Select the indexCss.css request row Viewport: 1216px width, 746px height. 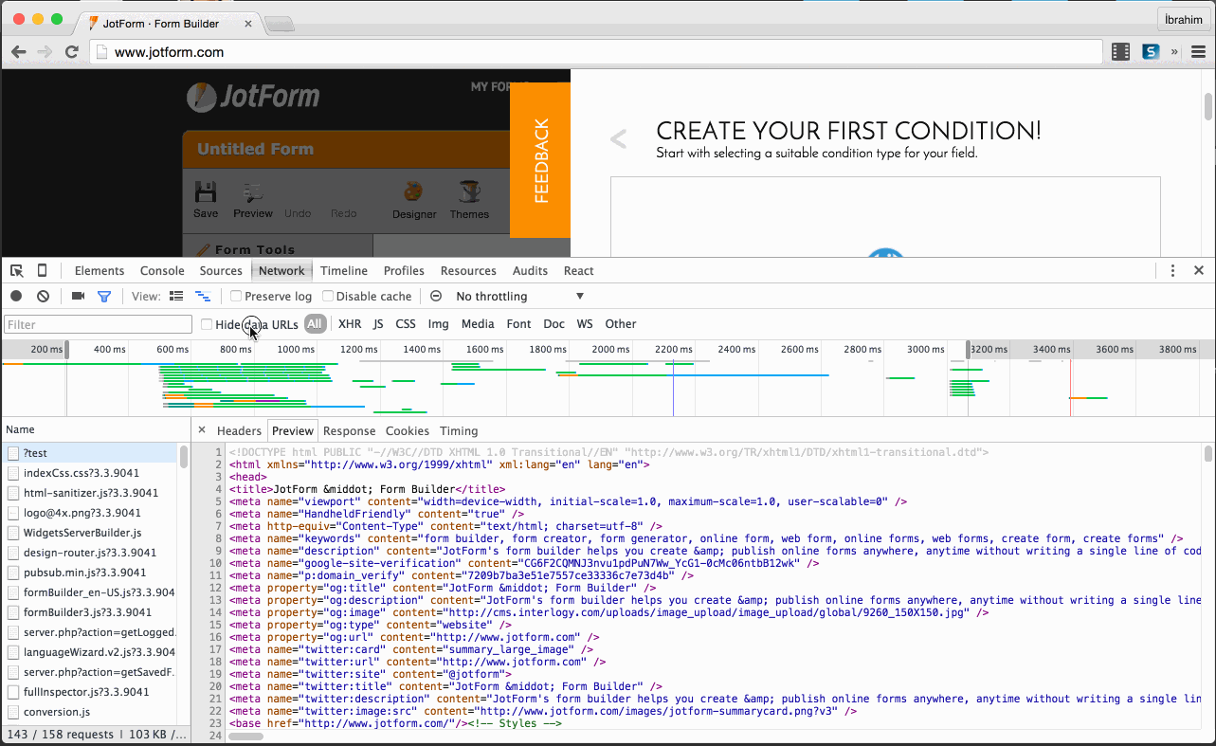89,473
